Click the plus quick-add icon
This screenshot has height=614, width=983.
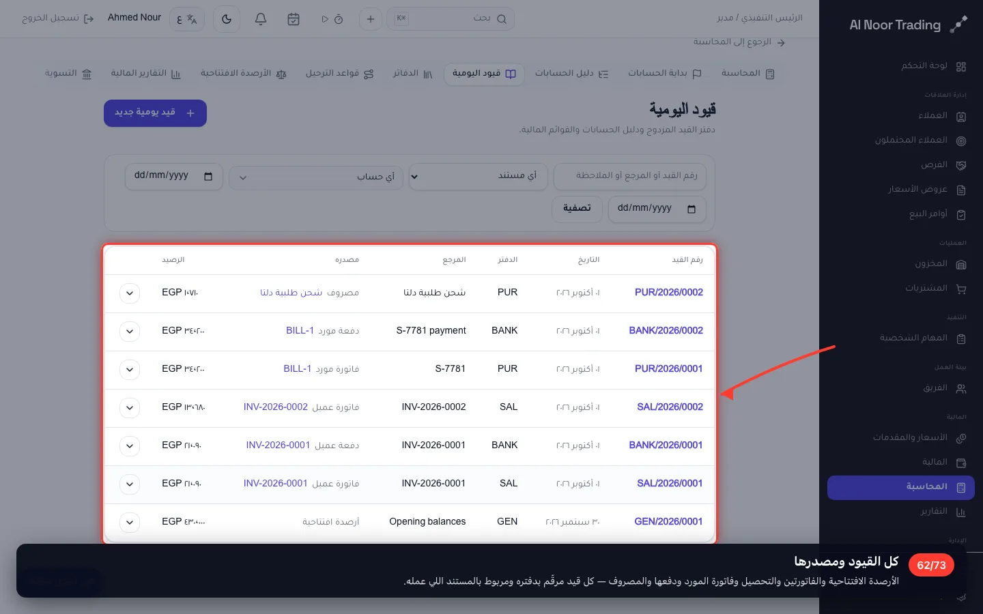click(x=371, y=19)
